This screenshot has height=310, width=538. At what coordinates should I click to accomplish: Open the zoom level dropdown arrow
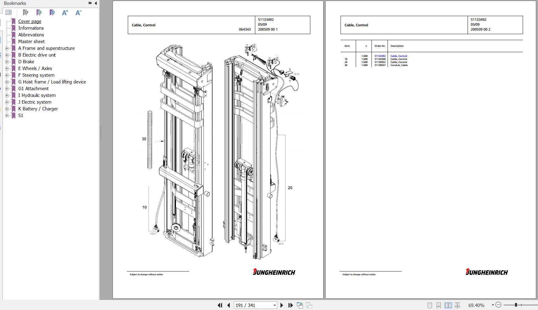(493, 305)
